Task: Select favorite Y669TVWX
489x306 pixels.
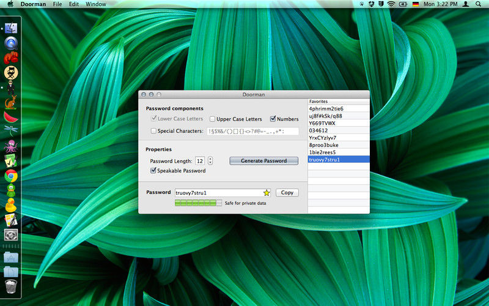Action: point(339,123)
